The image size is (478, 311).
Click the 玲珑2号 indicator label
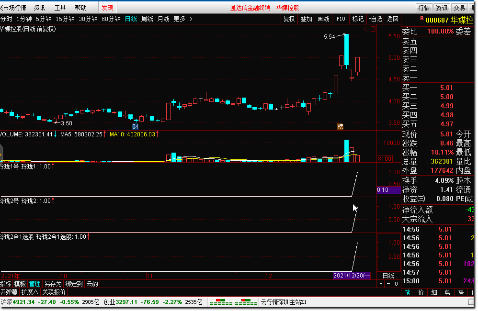point(10,201)
